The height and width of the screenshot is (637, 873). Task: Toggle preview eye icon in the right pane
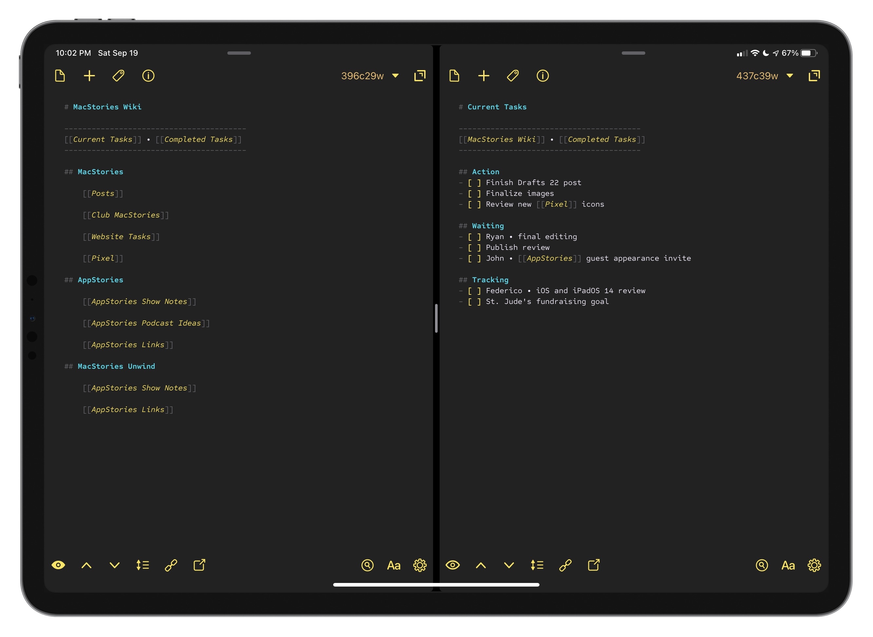(x=453, y=565)
